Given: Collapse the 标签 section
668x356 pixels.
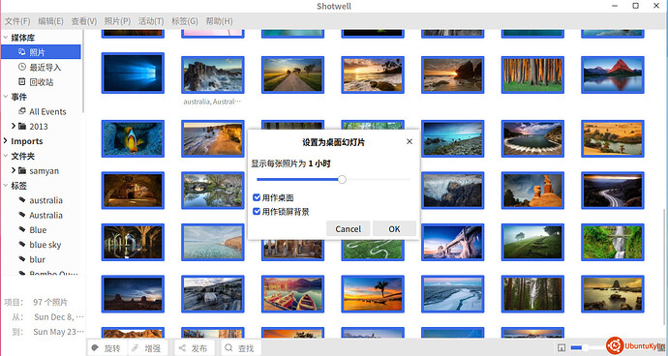Looking at the screenshot, I should point(6,185).
